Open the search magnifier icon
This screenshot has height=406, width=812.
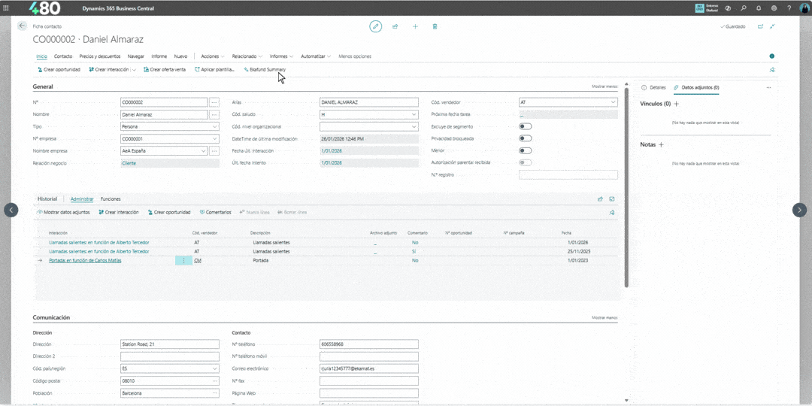pos(743,8)
